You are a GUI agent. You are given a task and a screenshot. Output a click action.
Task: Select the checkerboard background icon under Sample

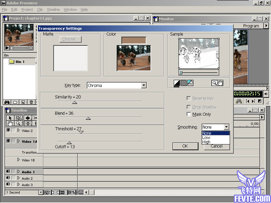183,83
